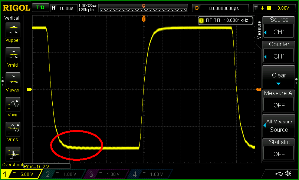Screen dimensions: 299x180
Task: Select the Vrms measurement icon
Action: [13, 129]
